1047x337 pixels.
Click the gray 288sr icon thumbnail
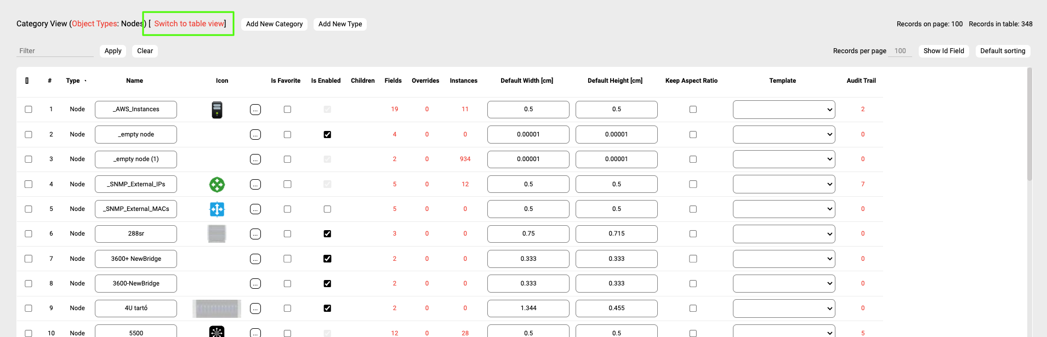click(x=217, y=234)
